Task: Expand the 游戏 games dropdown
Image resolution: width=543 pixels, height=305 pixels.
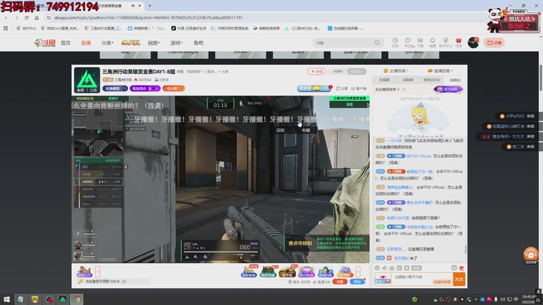Action: [x=176, y=43]
